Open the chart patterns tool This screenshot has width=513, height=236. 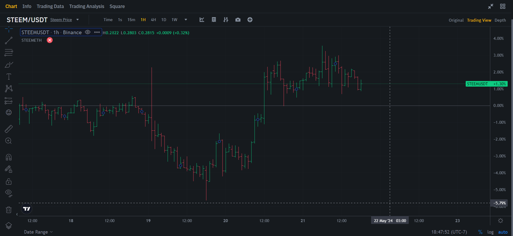coord(9,88)
